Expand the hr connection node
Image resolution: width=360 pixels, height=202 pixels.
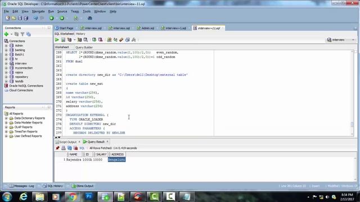[6, 59]
